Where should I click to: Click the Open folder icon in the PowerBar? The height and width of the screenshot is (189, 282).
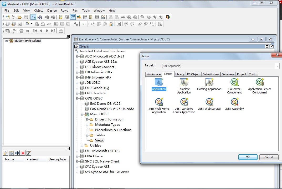tap(20, 17)
